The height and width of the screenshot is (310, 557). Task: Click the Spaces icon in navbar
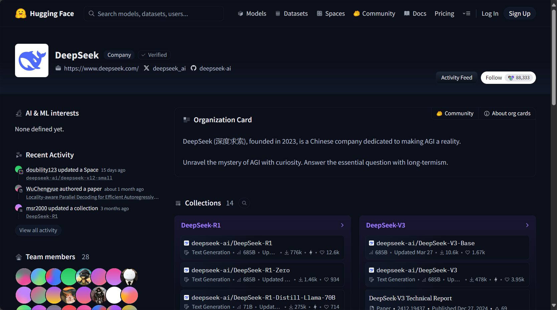coord(320,14)
